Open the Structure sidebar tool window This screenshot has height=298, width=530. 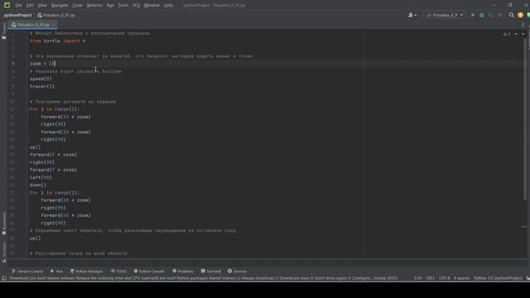click(x=3, y=252)
